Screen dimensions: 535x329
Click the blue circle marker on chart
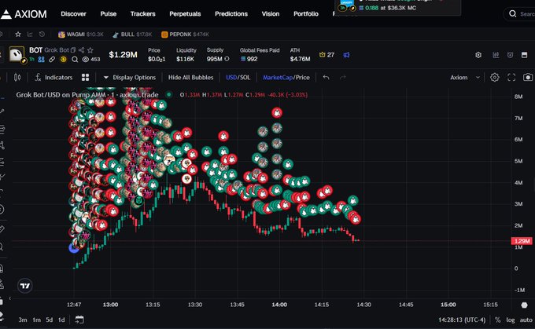[74, 247]
